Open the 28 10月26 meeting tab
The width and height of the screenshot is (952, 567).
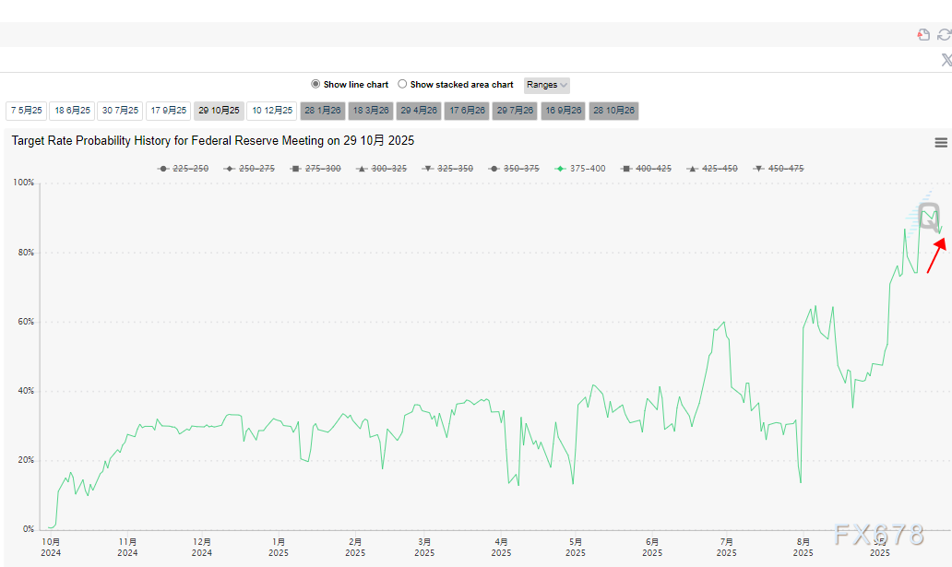pyautogui.click(x=613, y=111)
